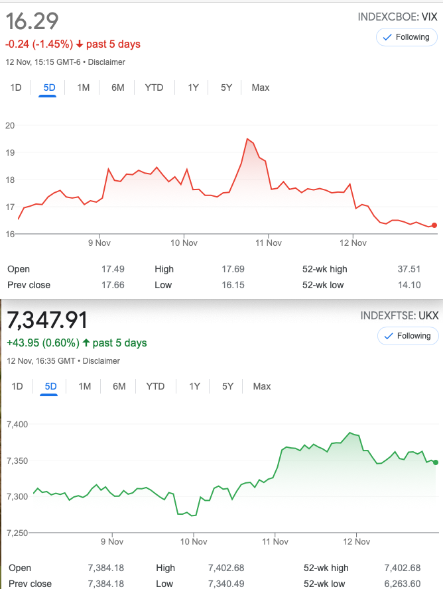Switch VIX chart to 1M range
This screenshot has height=589, width=443.
click(84, 87)
